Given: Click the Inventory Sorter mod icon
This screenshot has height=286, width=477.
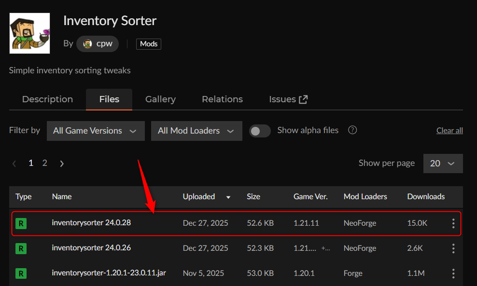Looking at the screenshot, I should 29,33.
